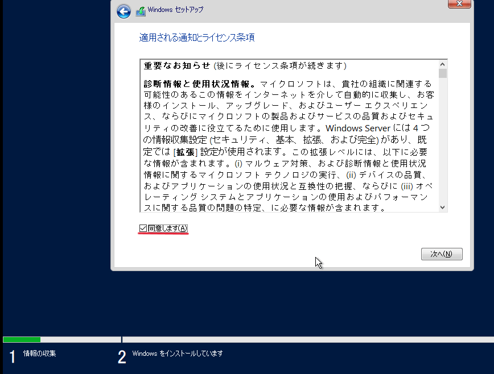Click the license text scroll-up arrow
Viewport: 494px width, 374px height.
coord(442,64)
